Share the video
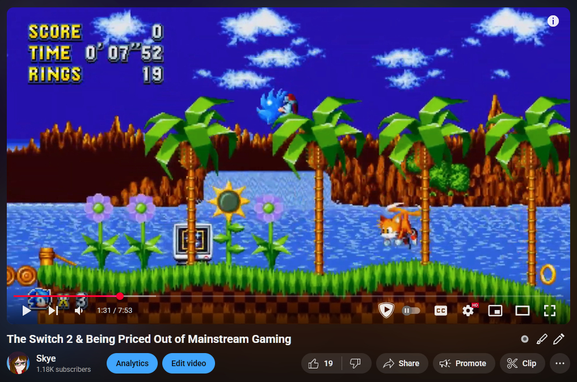 pyautogui.click(x=402, y=363)
